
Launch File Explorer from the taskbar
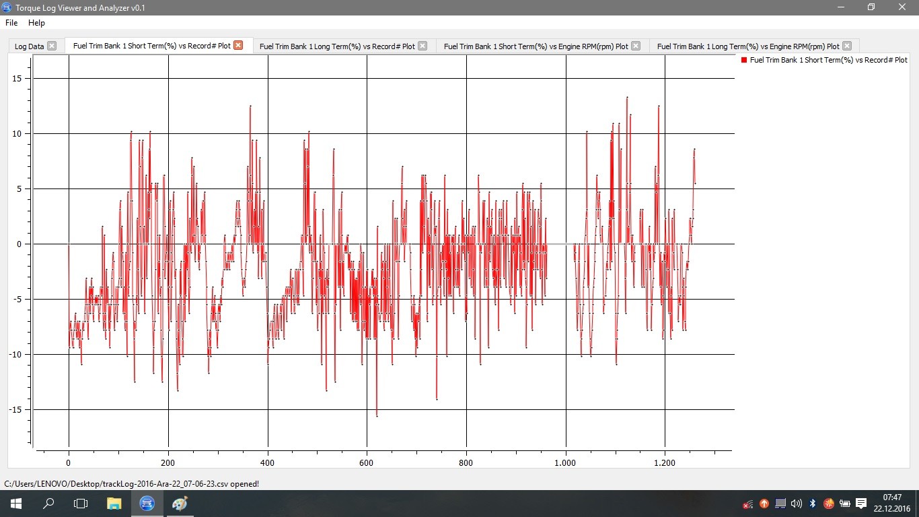(x=114, y=504)
